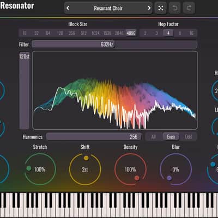Viewport: 218px width, 218px height.
Task: Go to the next preset arrow
Action: click(x=149, y=8)
